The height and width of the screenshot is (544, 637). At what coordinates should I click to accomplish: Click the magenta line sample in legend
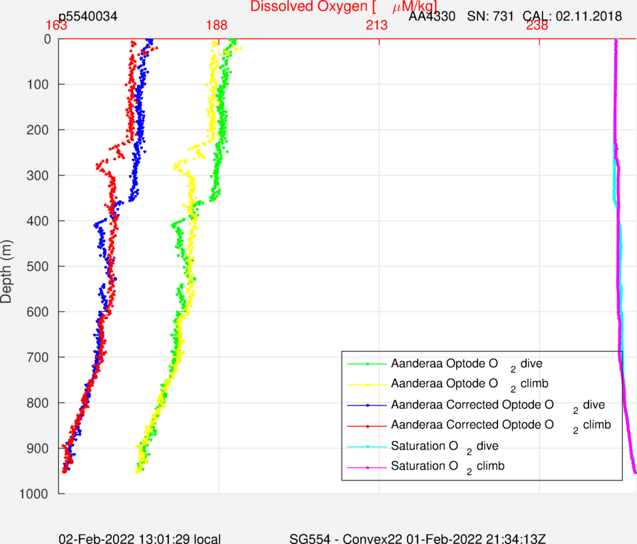pyautogui.click(x=367, y=468)
